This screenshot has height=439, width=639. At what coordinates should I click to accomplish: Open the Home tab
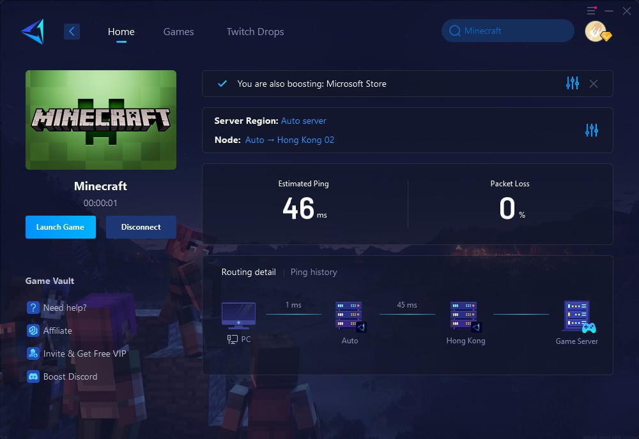[x=121, y=32]
